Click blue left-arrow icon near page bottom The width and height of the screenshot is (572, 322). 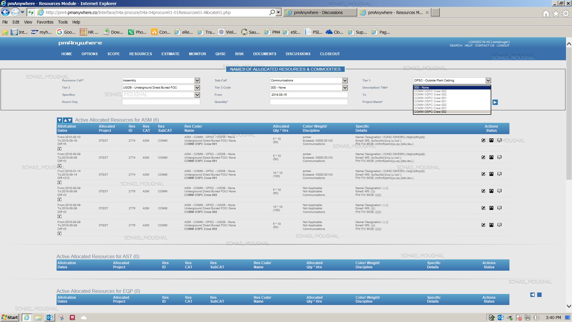tap(532, 295)
